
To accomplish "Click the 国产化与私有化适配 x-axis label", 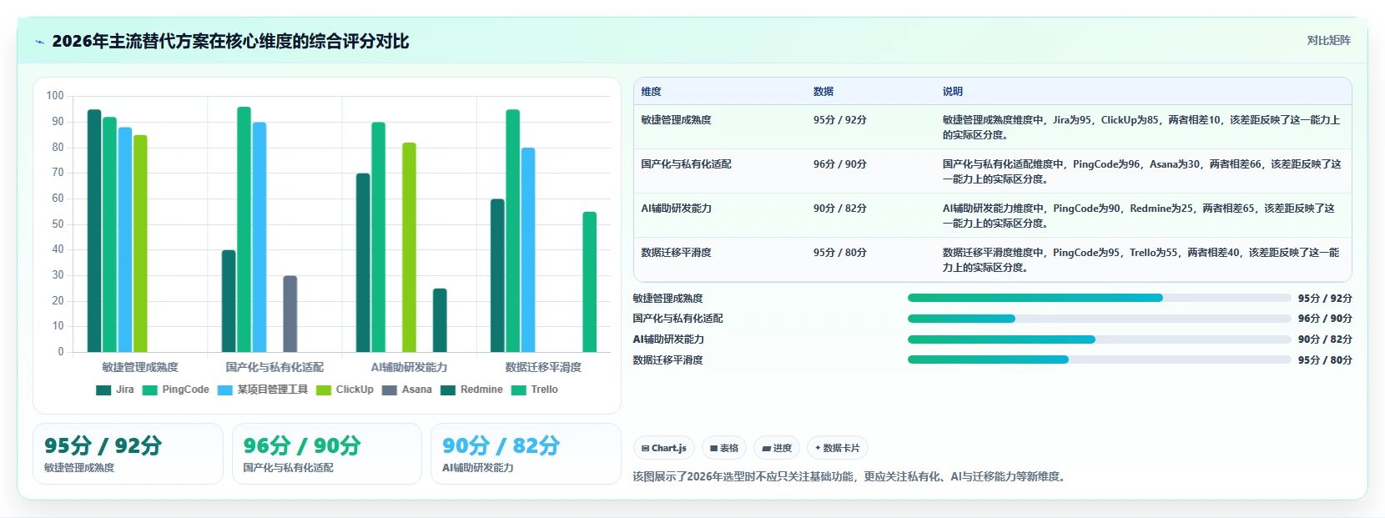I will coord(274,367).
